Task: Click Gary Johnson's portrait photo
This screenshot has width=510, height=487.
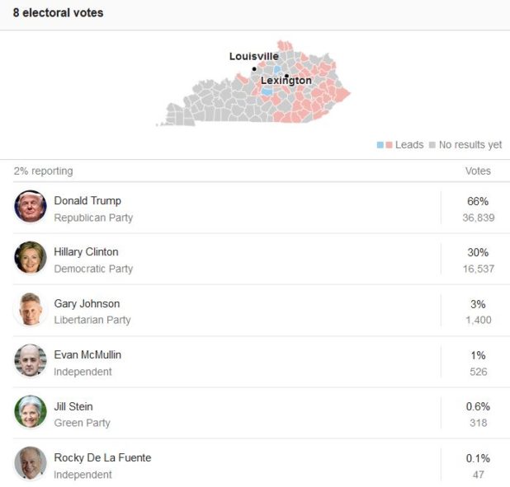Action: click(x=31, y=309)
